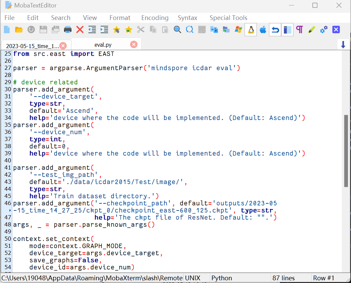Toggle word wrap with the return arrow icon
The image size is (351, 283).
275,29
